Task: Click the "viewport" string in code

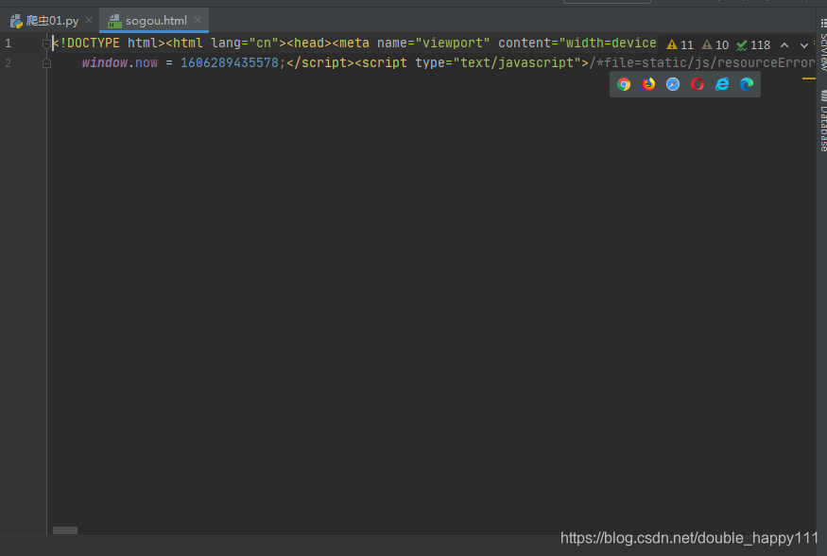Action: click(x=453, y=43)
